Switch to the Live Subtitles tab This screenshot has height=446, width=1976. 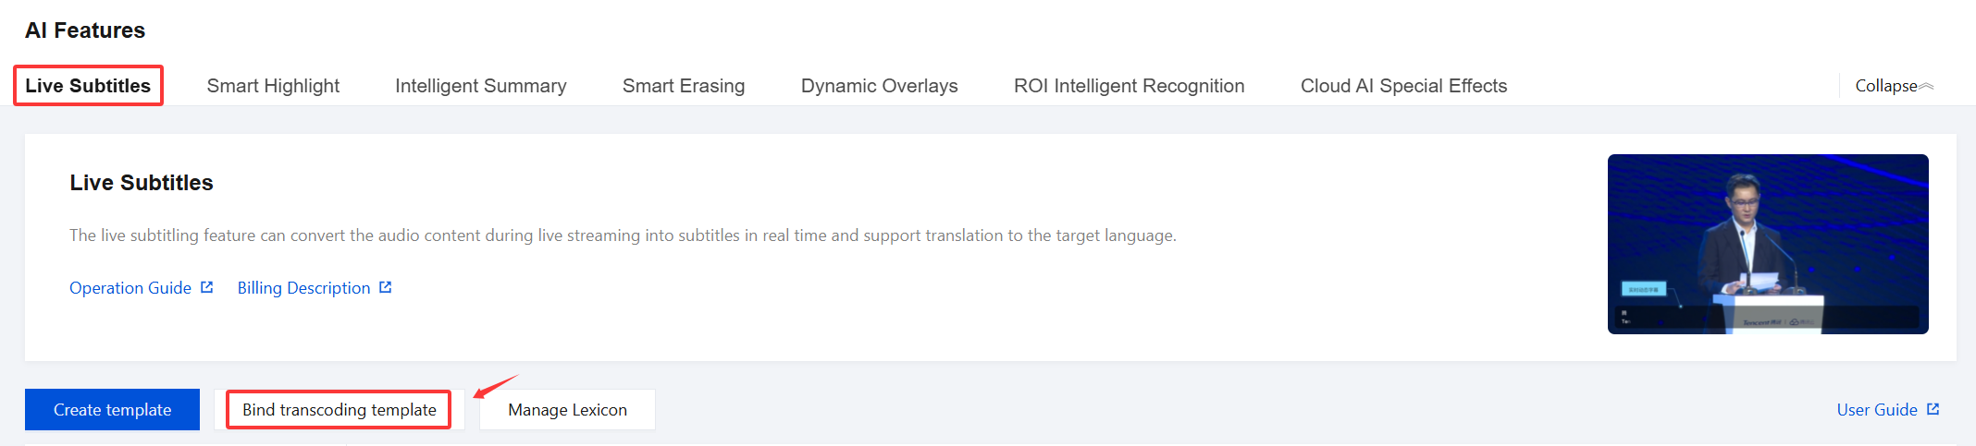(88, 86)
